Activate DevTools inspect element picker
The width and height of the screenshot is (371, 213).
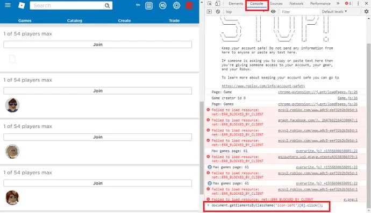pyautogui.click(x=209, y=4)
